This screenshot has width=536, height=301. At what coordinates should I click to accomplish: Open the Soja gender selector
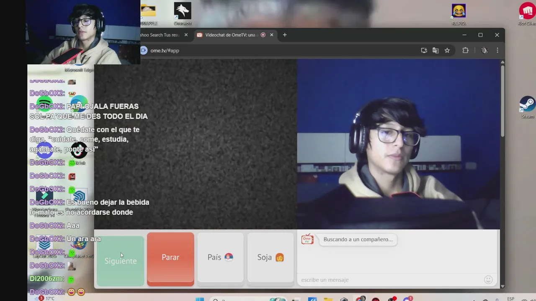tap(271, 258)
